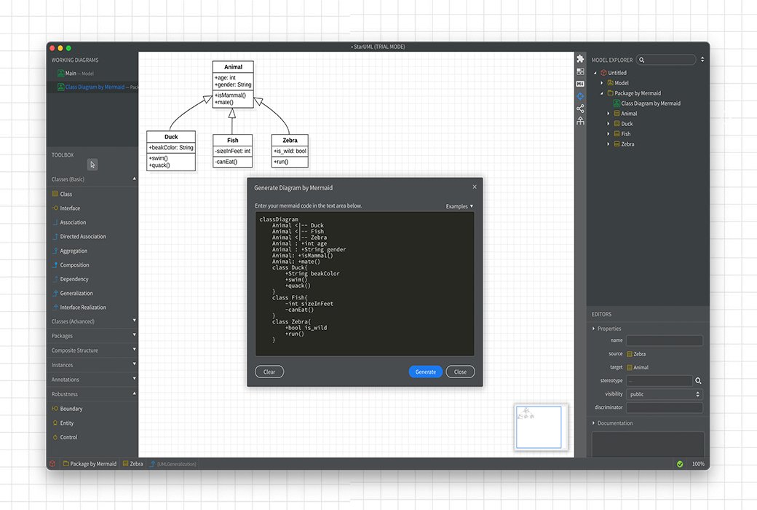This screenshot has height=510, width=757.
Task: Open the Markdown documentation icon
Action: (x=580, y=84)
